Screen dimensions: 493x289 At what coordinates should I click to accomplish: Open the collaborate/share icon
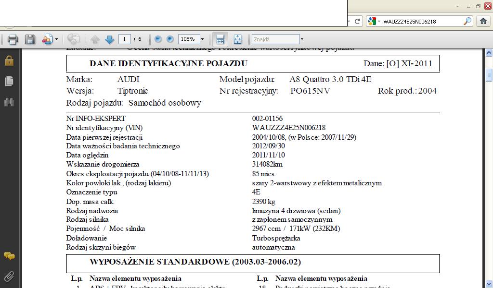point(48,39)
